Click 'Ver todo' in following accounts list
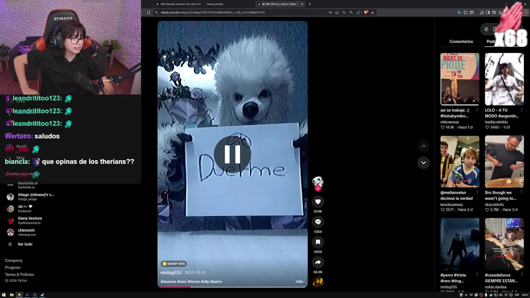The image size is (530, 298). click(x=25, y=244)
